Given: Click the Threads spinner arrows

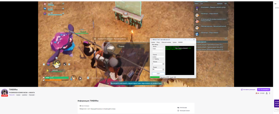Looking at the screenshot, I should coord(163,69).
